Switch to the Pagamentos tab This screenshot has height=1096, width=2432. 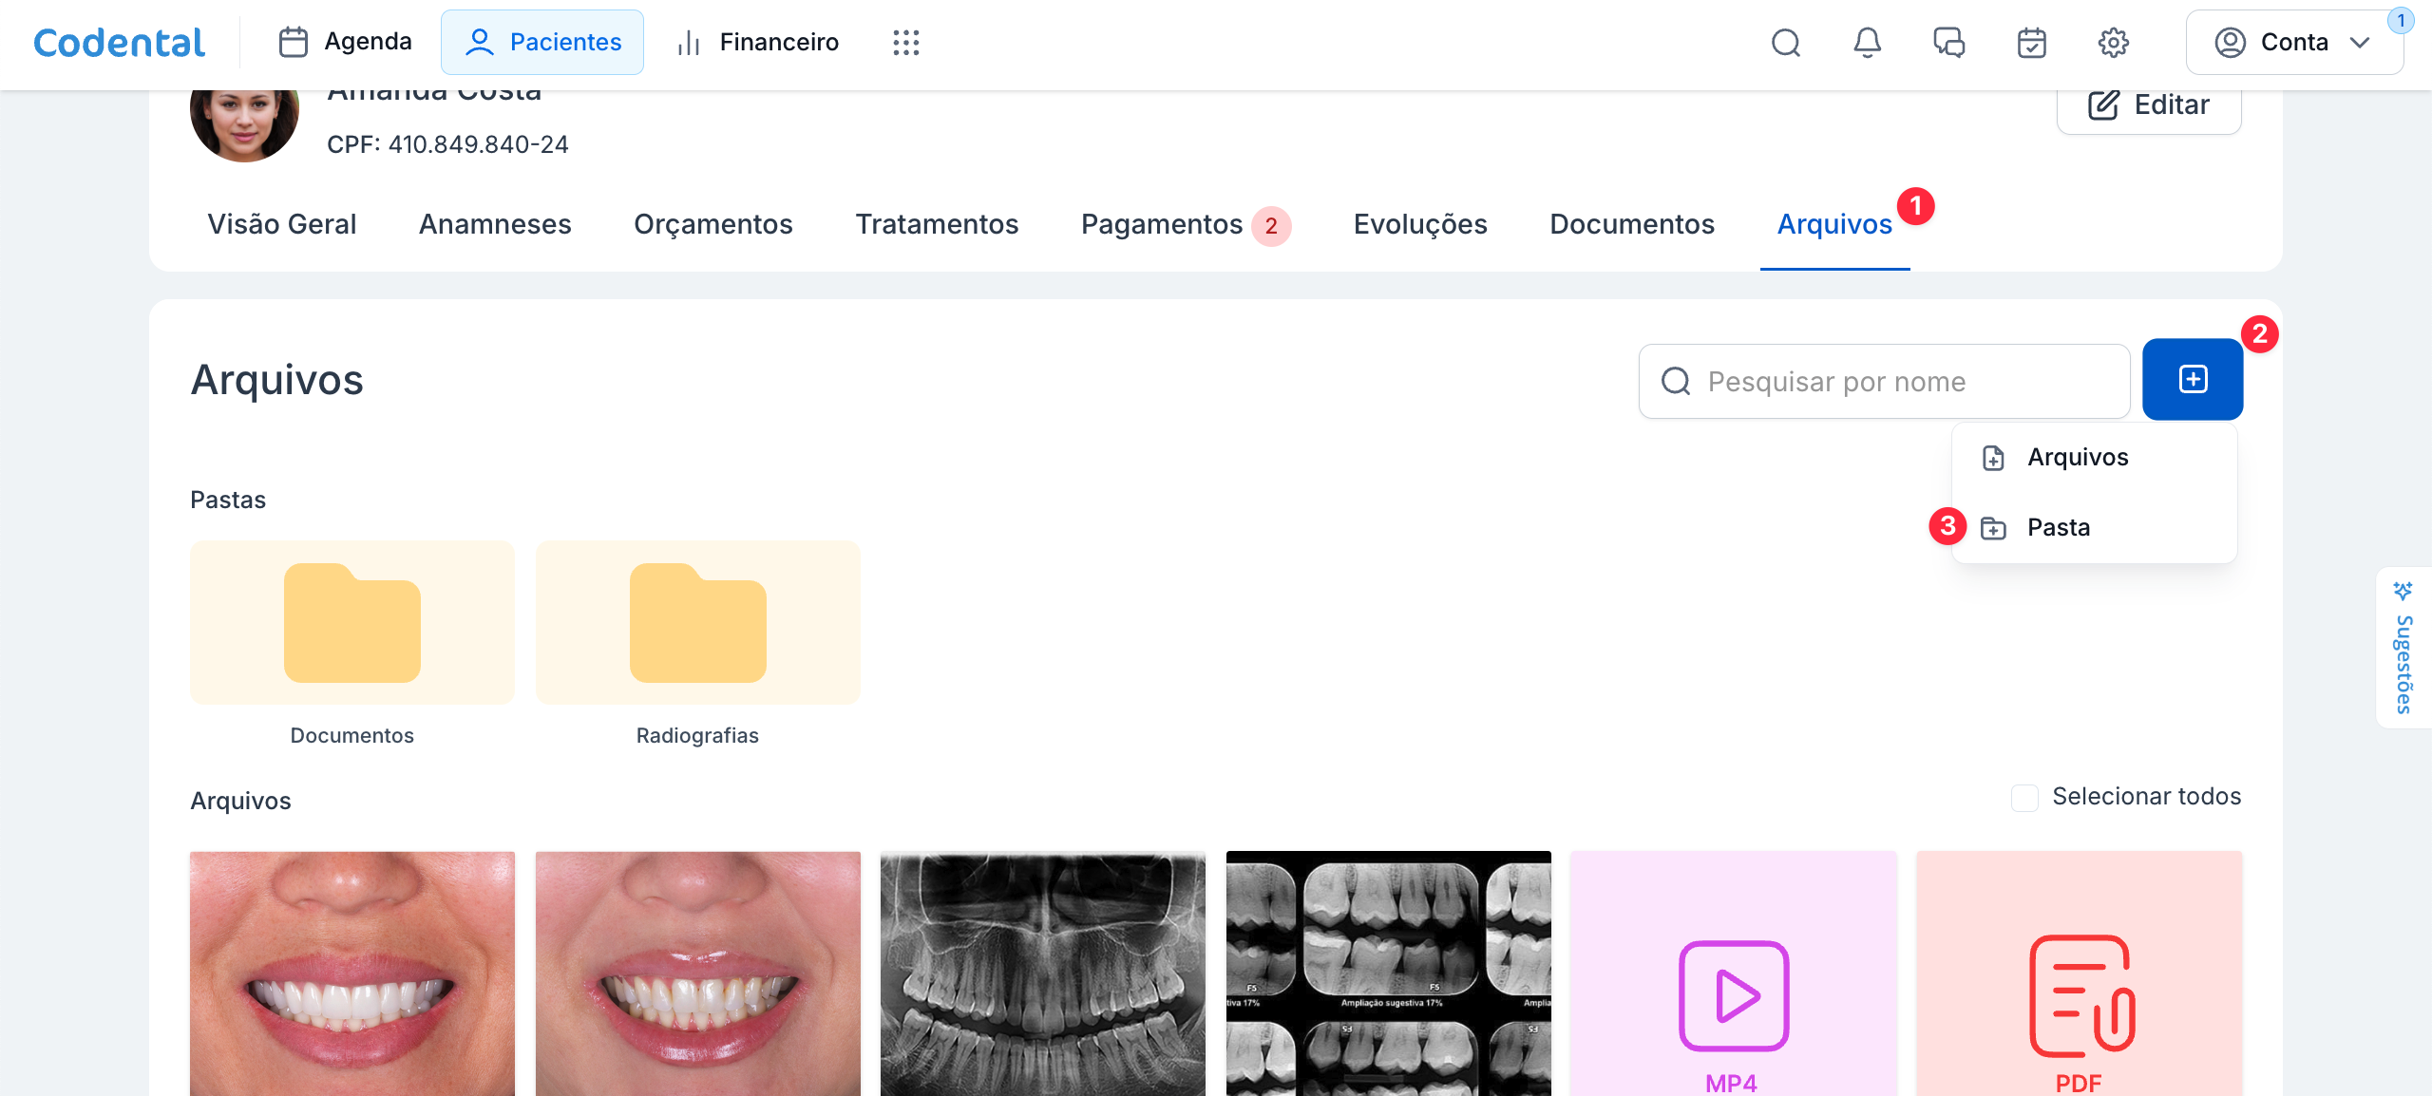[1162, 225]
